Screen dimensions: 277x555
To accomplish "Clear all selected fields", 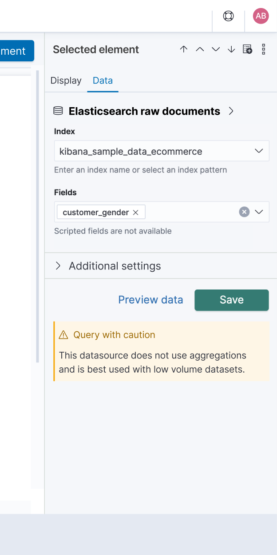I will click(244, 212).
